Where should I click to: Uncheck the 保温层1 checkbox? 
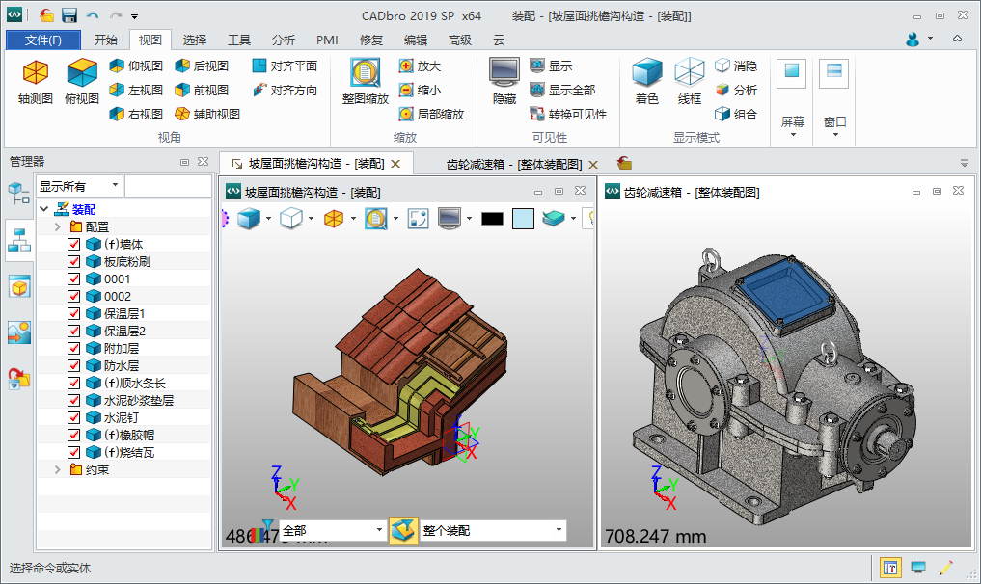pos(74,313)
